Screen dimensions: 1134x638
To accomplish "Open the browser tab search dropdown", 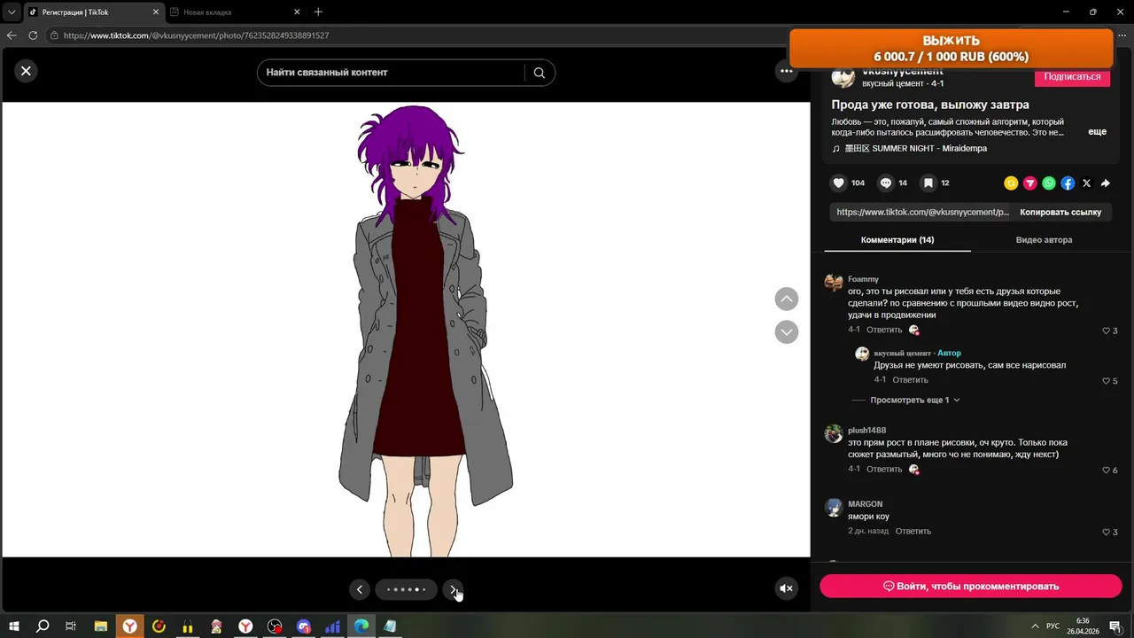I will (x=12, y=12).
